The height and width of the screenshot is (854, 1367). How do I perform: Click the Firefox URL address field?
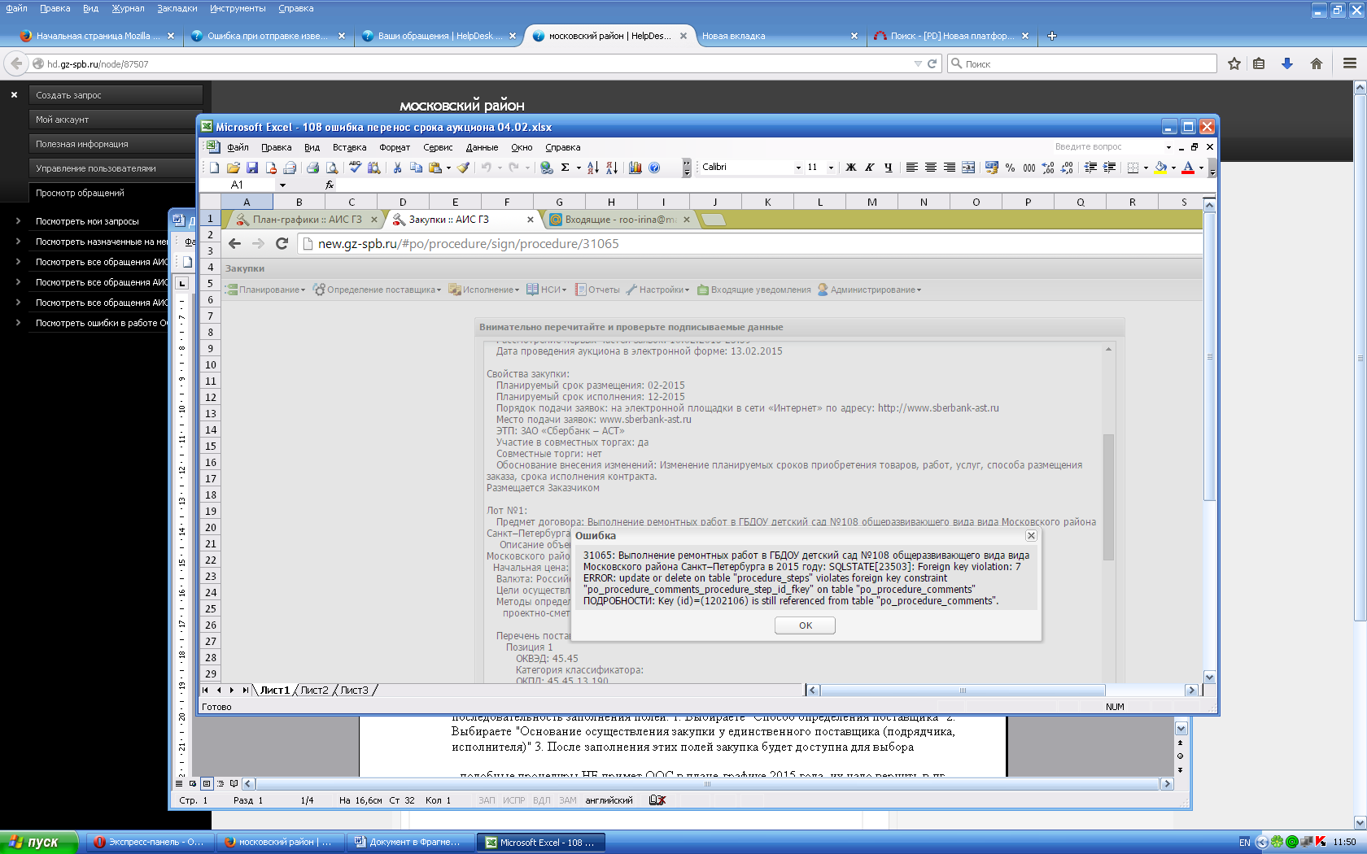click(x=478, y=63)
